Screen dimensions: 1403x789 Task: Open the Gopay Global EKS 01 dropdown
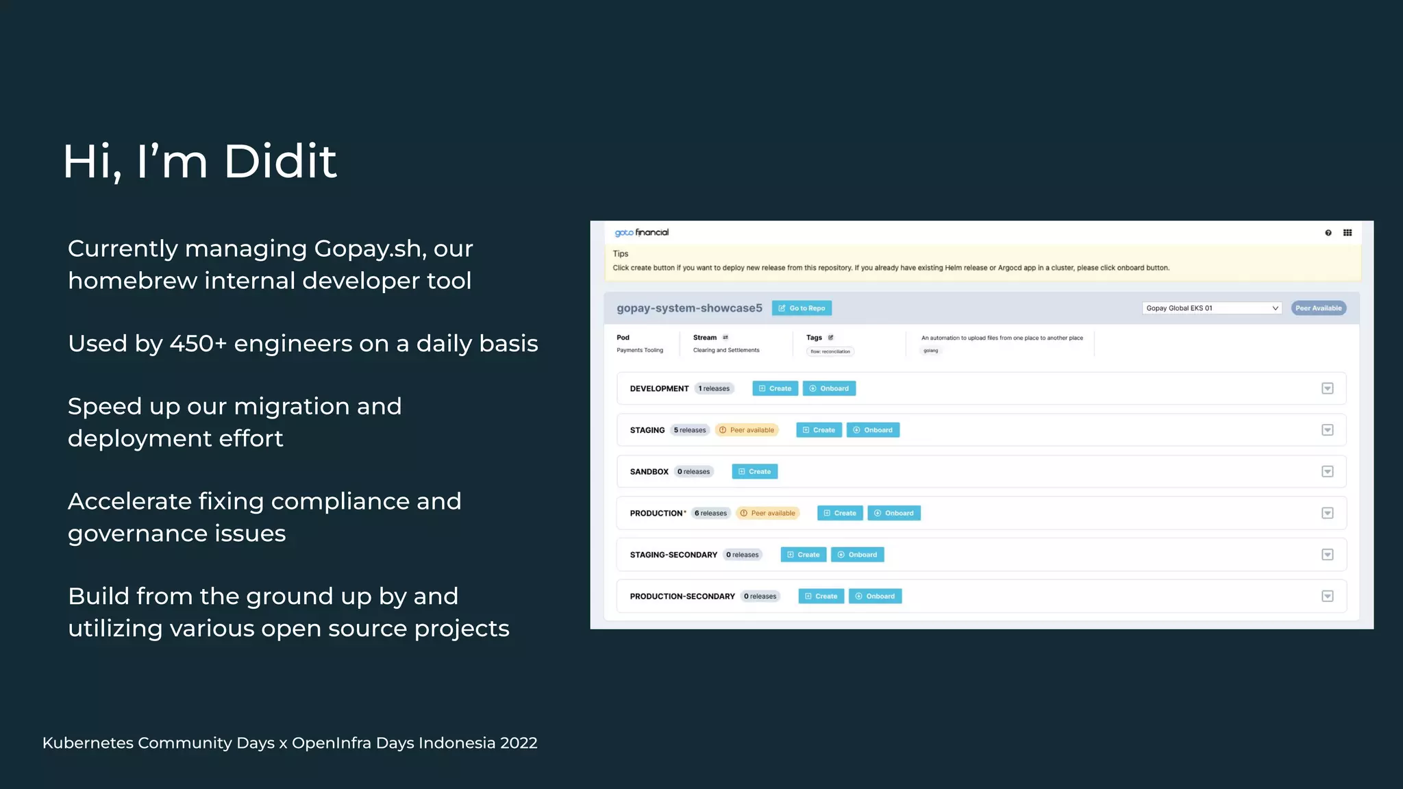point(1211,308)
